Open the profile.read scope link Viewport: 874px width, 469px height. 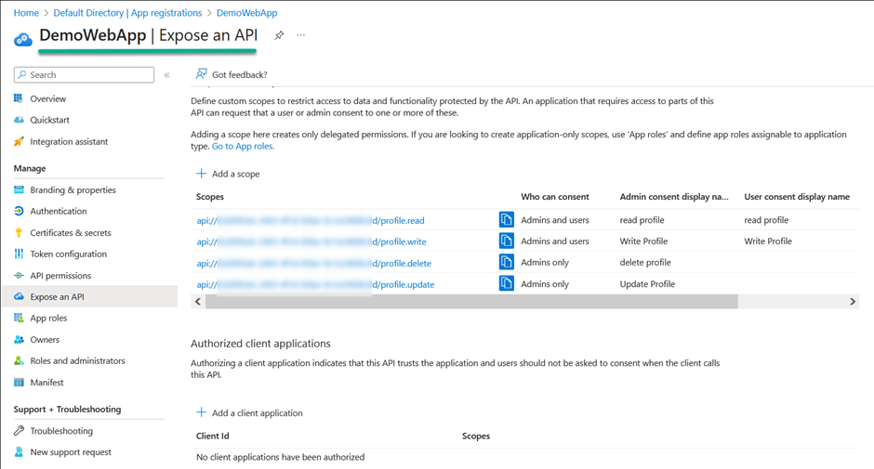click(310, 221)
